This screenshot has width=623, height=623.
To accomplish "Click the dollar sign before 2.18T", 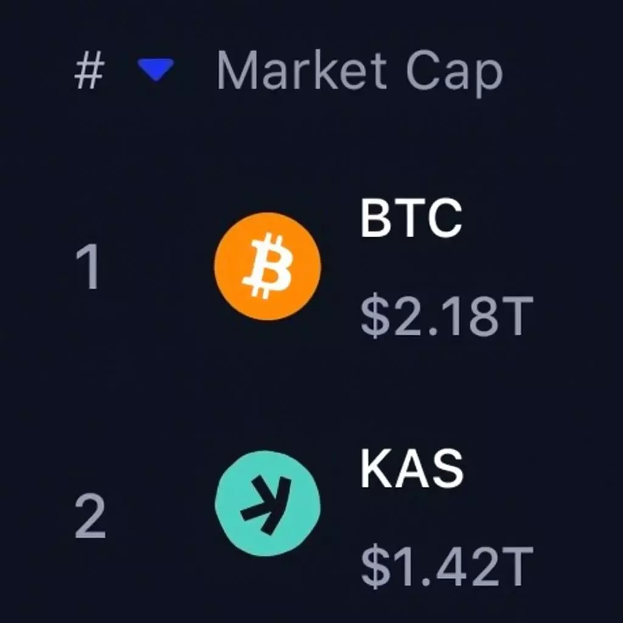I will click(375, 316).
